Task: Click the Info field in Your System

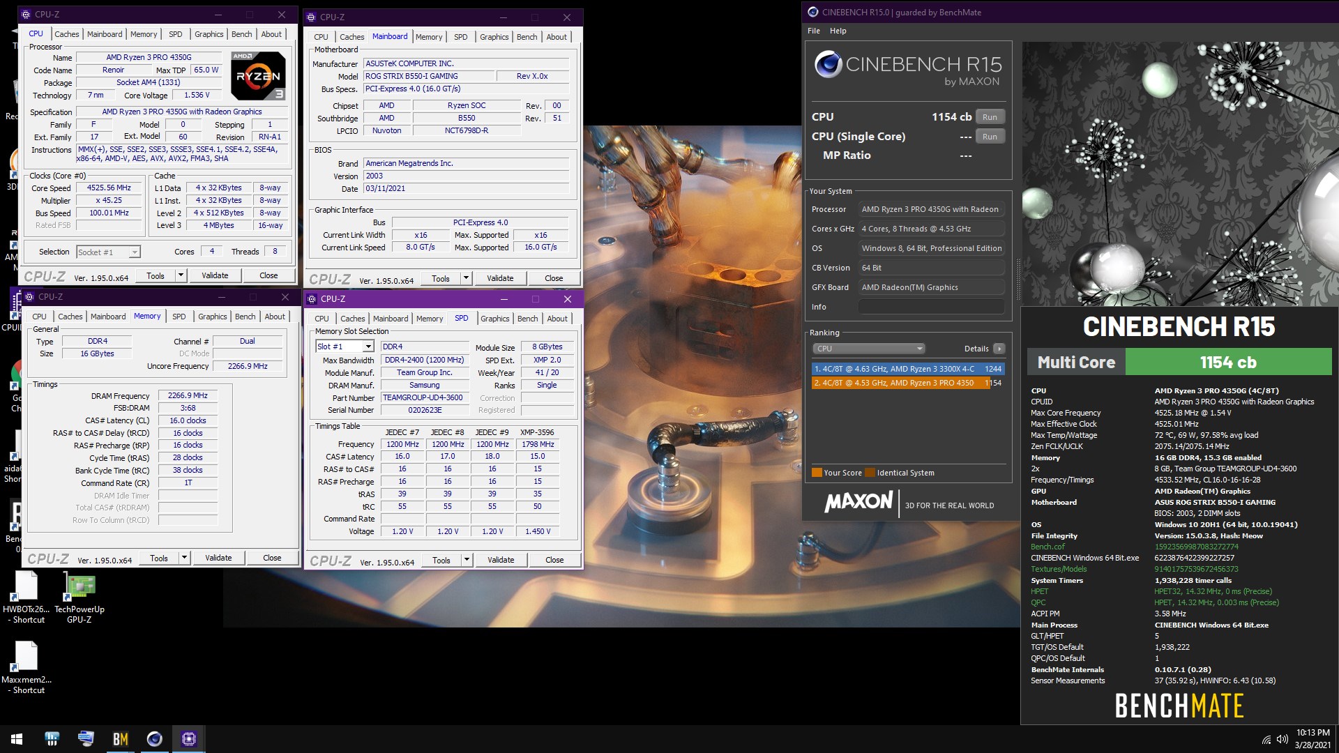Action: (931, 307)
